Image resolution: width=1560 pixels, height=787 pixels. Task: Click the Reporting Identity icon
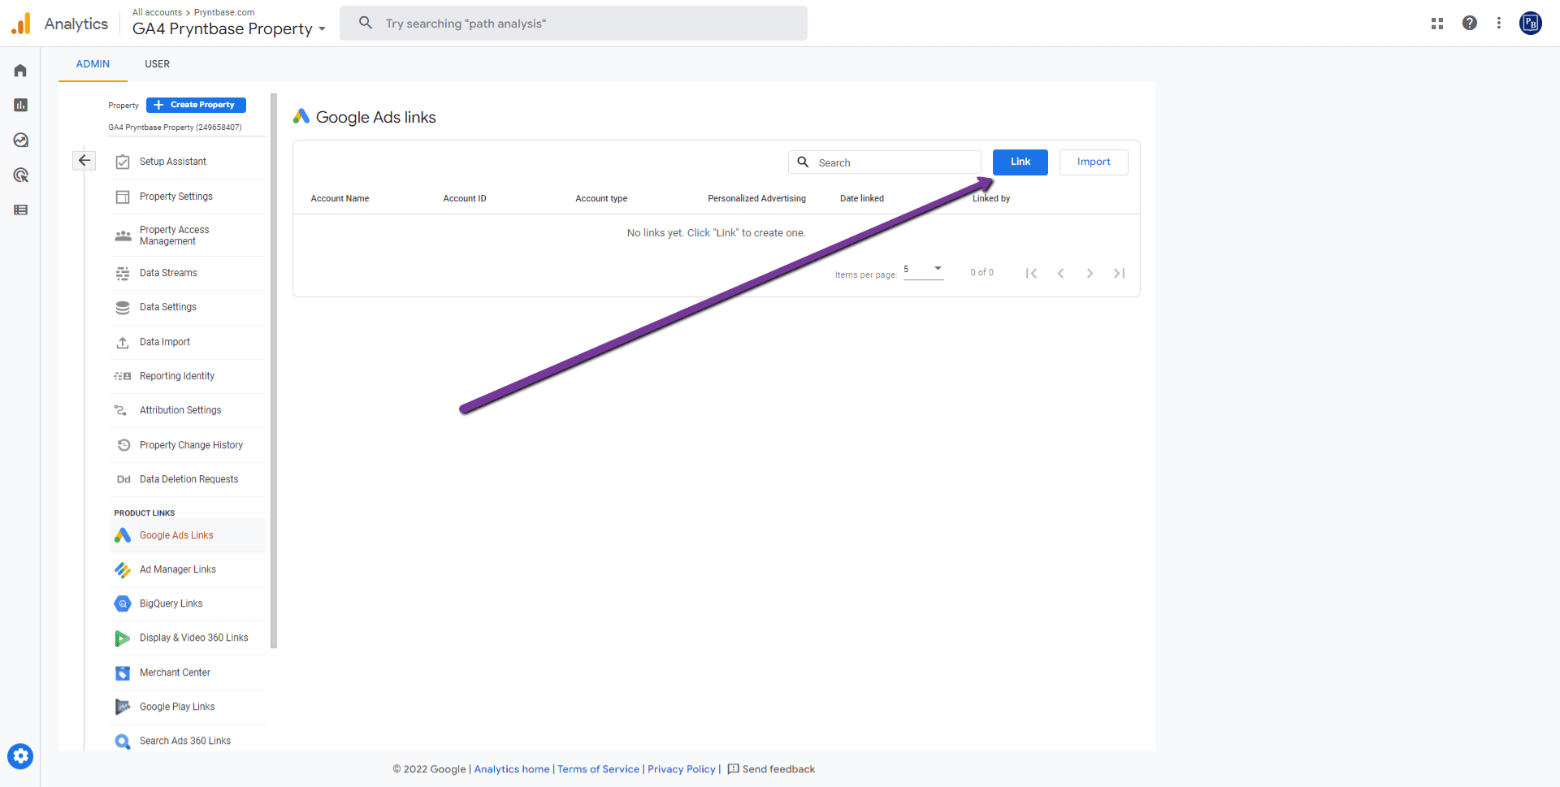point(123,376)
